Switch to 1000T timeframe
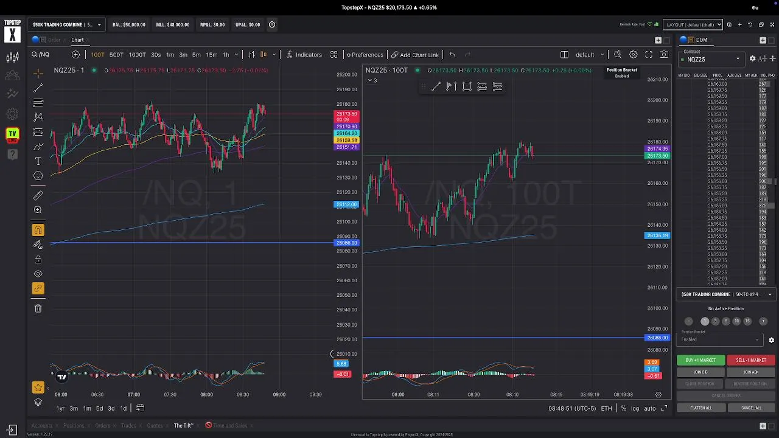Viewport: 779px width, 438px height. click(x=137, y=55)
